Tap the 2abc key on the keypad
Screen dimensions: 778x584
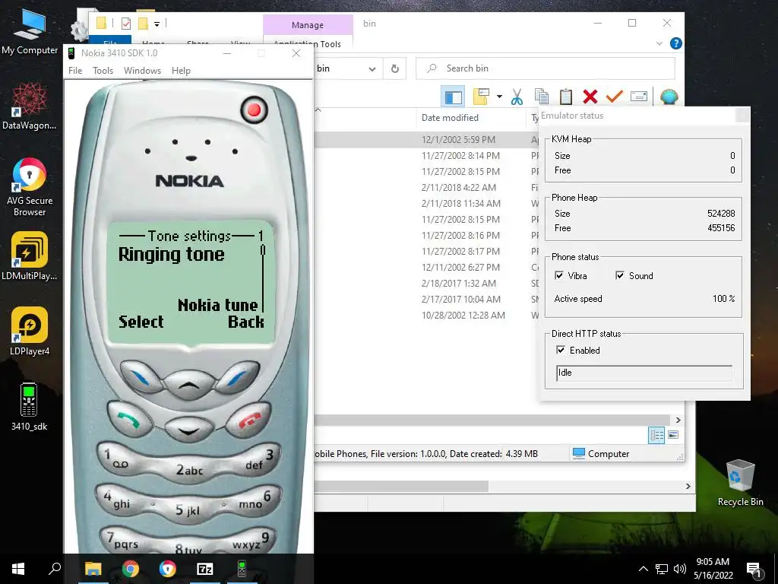point(189,469)
